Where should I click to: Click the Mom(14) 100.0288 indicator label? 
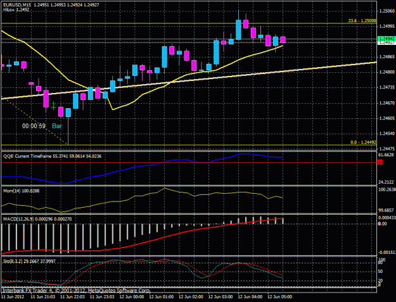pyautogui.click(x=21, y=191)
